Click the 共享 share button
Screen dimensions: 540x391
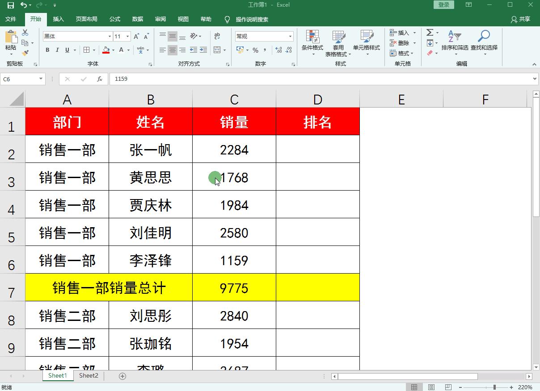click(524, 19)
